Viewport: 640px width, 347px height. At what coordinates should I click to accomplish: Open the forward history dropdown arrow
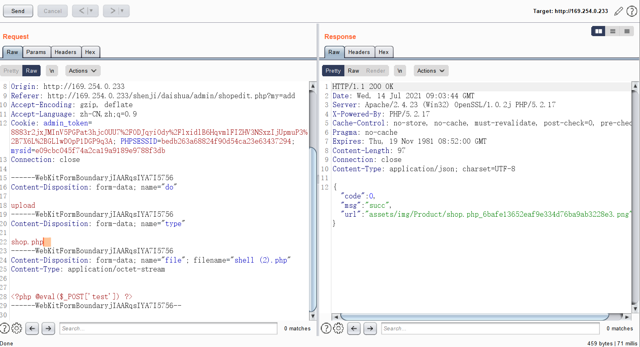tap(122, 11)
